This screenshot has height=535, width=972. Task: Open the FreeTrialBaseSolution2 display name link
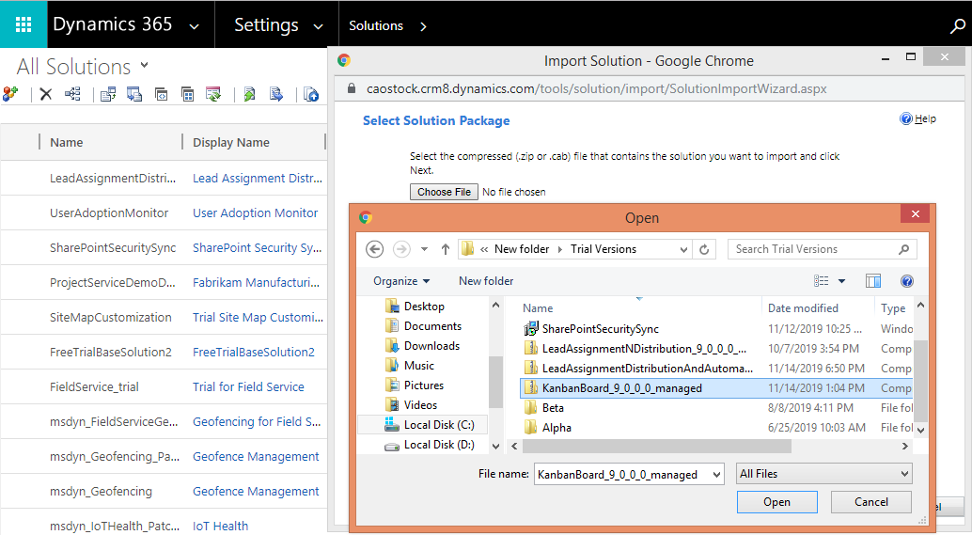point(254,352)
